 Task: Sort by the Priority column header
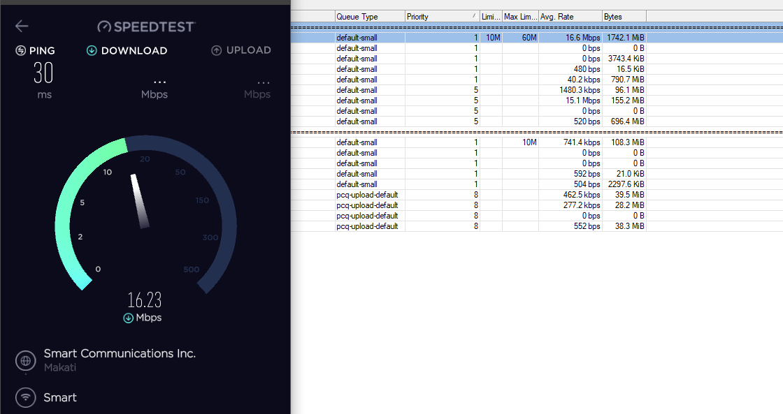(x=443, y=17)
